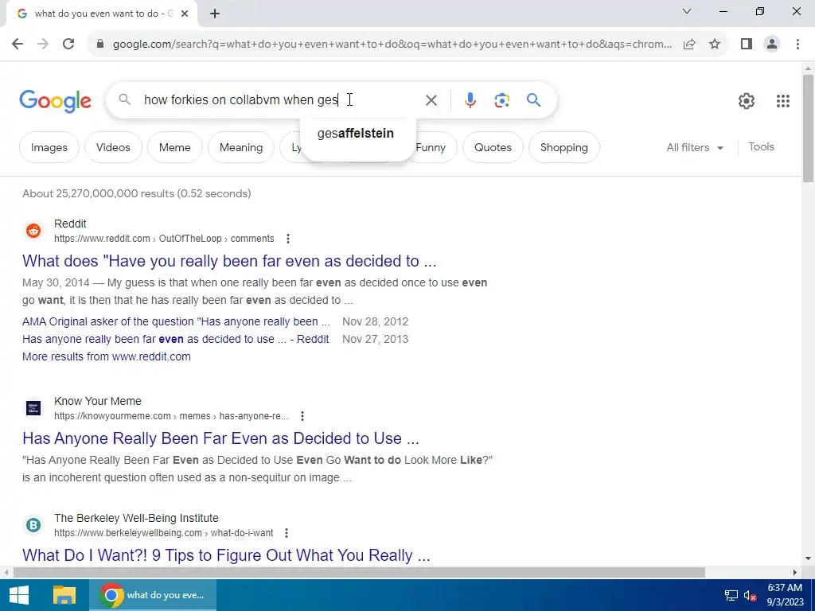Viewport: 815px width, 611px height.
Task: Click the address bar URL text
Action: [392, 45]
